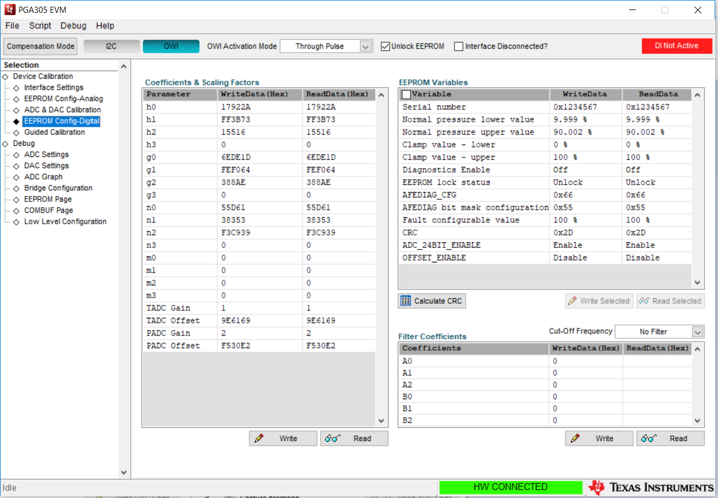
Task: Open the Script menu
Action: pyautogui.click(x=40, y=26)
